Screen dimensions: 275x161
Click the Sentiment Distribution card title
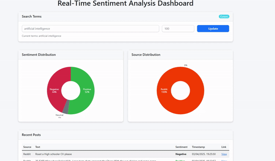39,55
